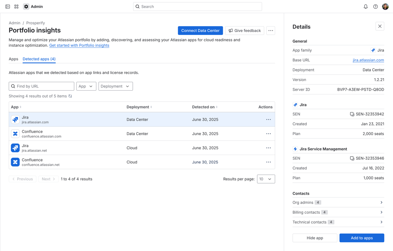Viewport: 393px width, 251px height.
Task: Click Jira icon in jira.atlassian.com row
Action: tap(15, 120)
